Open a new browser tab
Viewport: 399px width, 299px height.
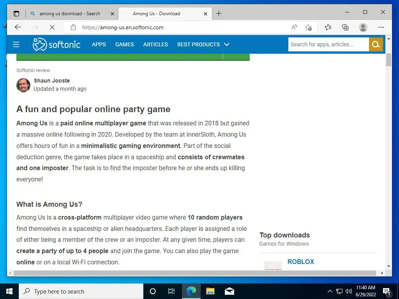219,14
